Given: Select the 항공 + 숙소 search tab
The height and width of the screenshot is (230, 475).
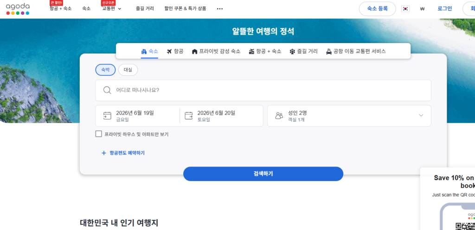Looking at the screenshot, I should pyautogui.click(x=265, y=51).
